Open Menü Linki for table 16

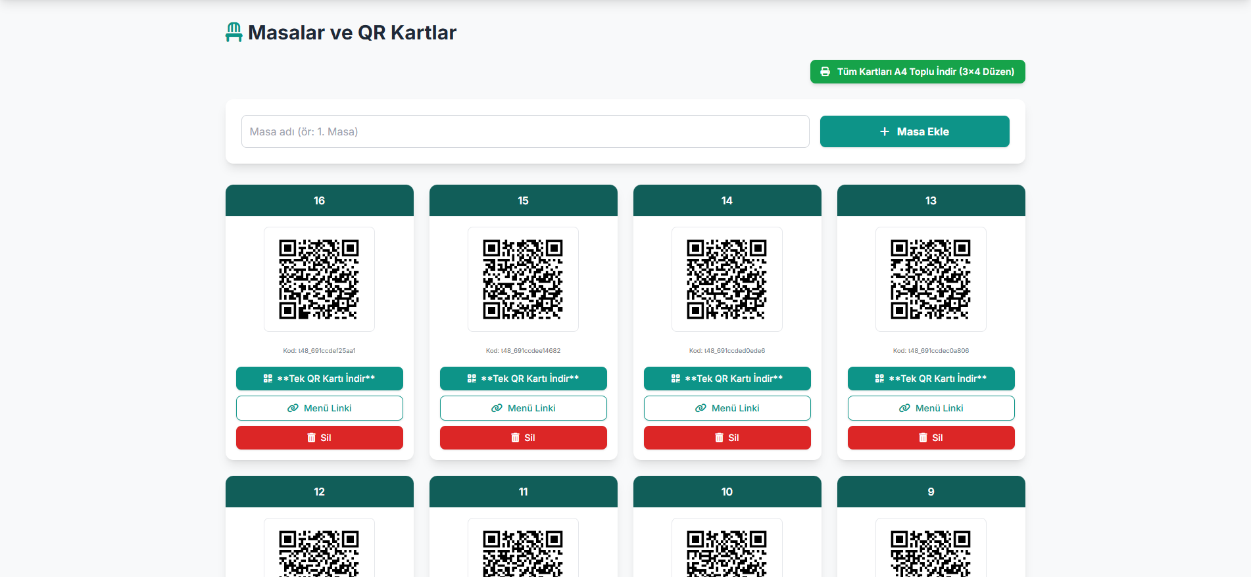319,408
